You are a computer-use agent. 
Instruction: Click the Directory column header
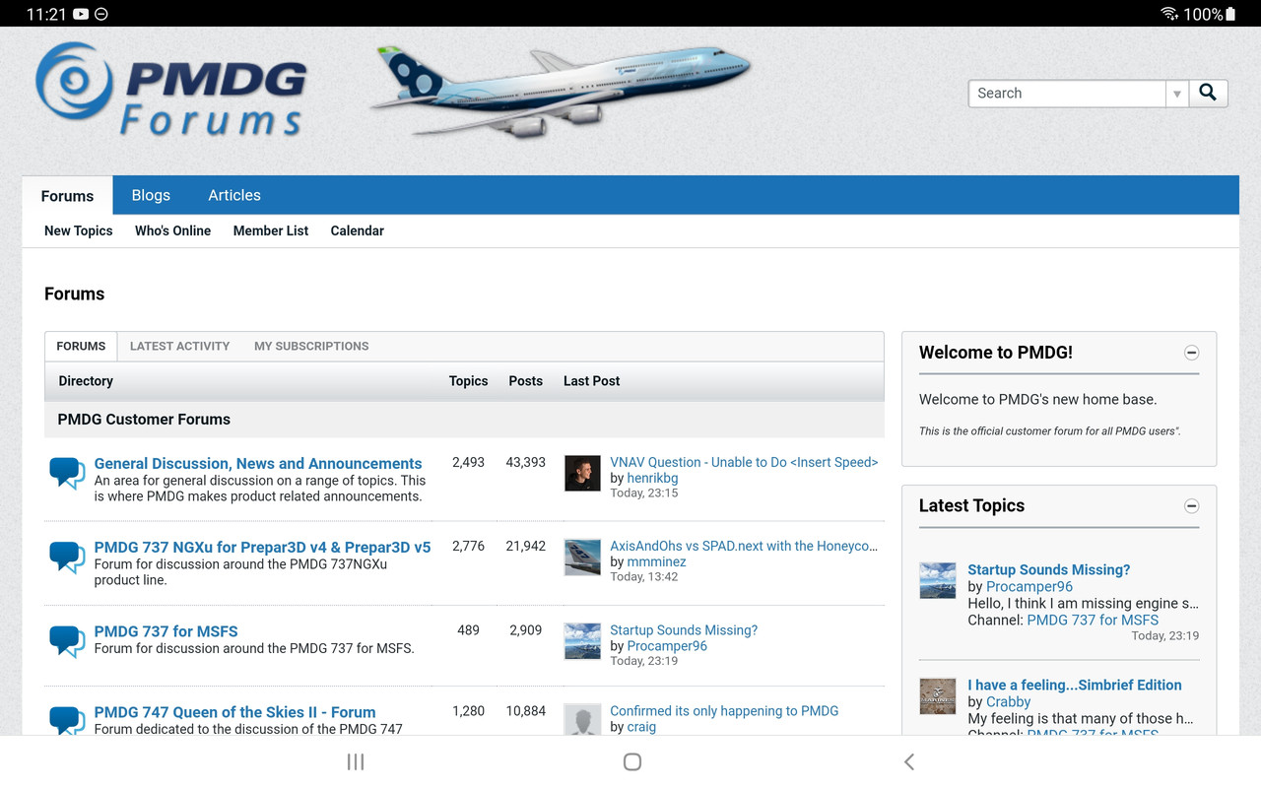[x=86, y=381]
